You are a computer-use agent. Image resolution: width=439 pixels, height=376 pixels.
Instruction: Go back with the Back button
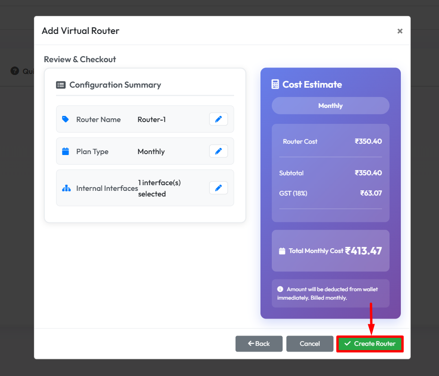pyautogui.click(x=259, y=343)
